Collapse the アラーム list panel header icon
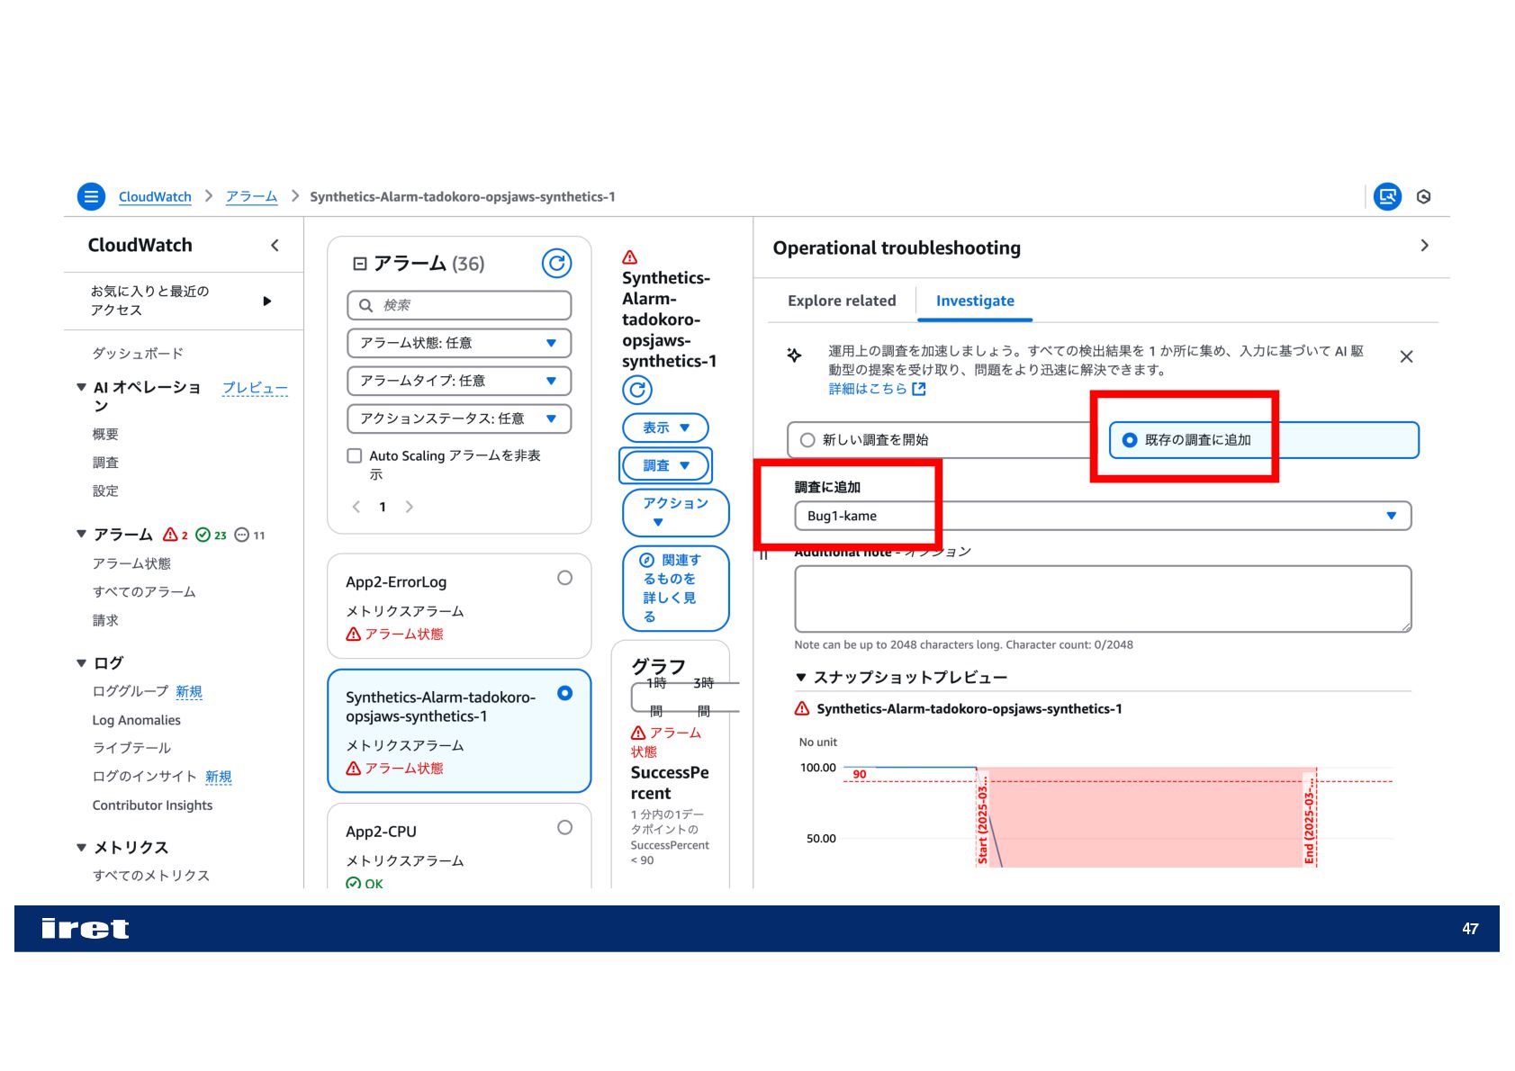 [360, 264]
